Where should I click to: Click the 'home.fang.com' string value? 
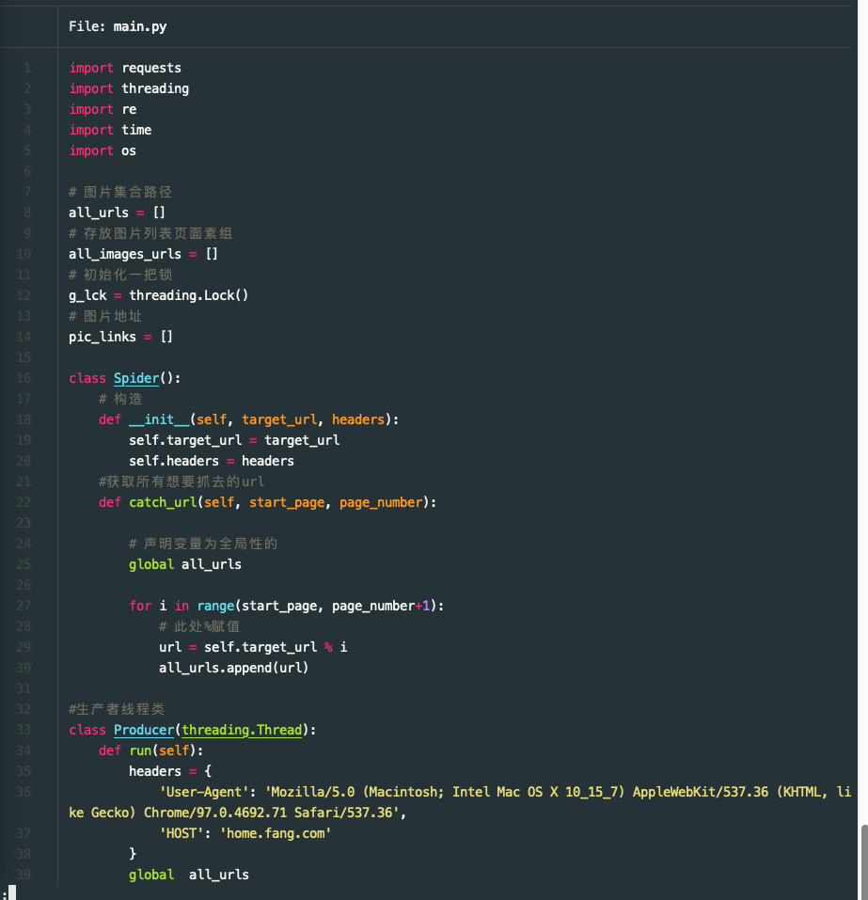pos(276,833)
